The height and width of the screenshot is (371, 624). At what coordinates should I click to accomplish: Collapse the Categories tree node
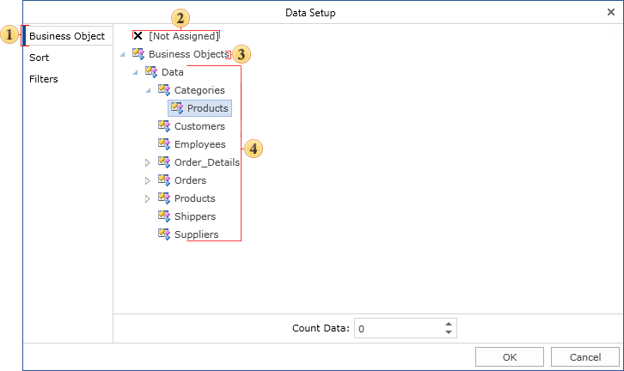point(148,90)
